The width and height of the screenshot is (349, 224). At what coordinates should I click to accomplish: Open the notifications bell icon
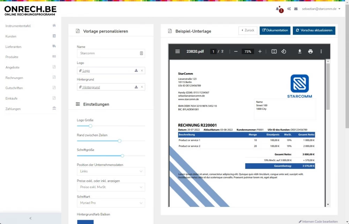(278, 9)
